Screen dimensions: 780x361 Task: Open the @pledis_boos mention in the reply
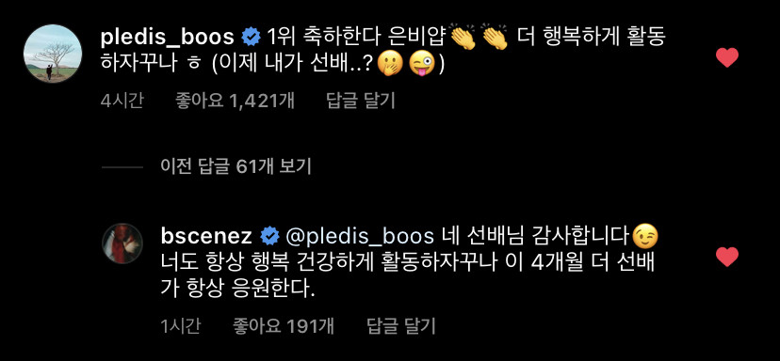tap(360, 237)
